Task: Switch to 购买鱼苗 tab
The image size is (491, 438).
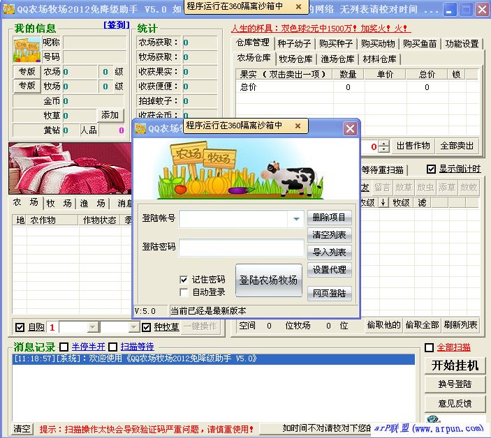Action: tap(420, 43)
